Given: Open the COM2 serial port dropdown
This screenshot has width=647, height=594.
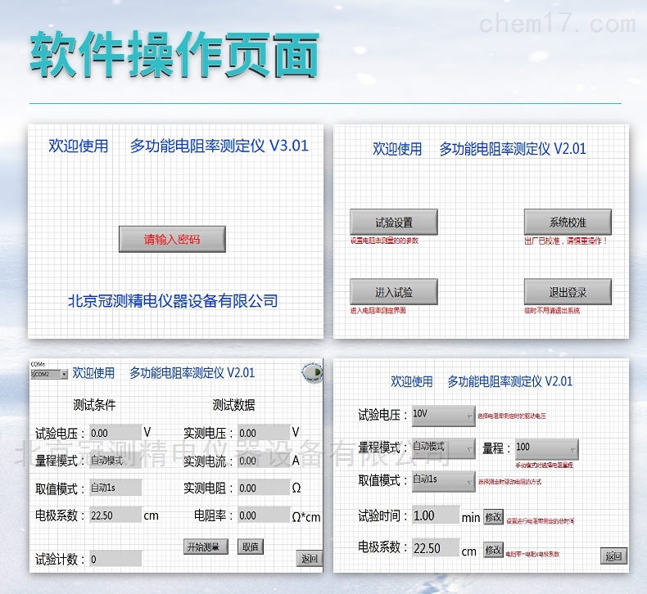Looking at the screenshot, I should (x=48, y=374).
